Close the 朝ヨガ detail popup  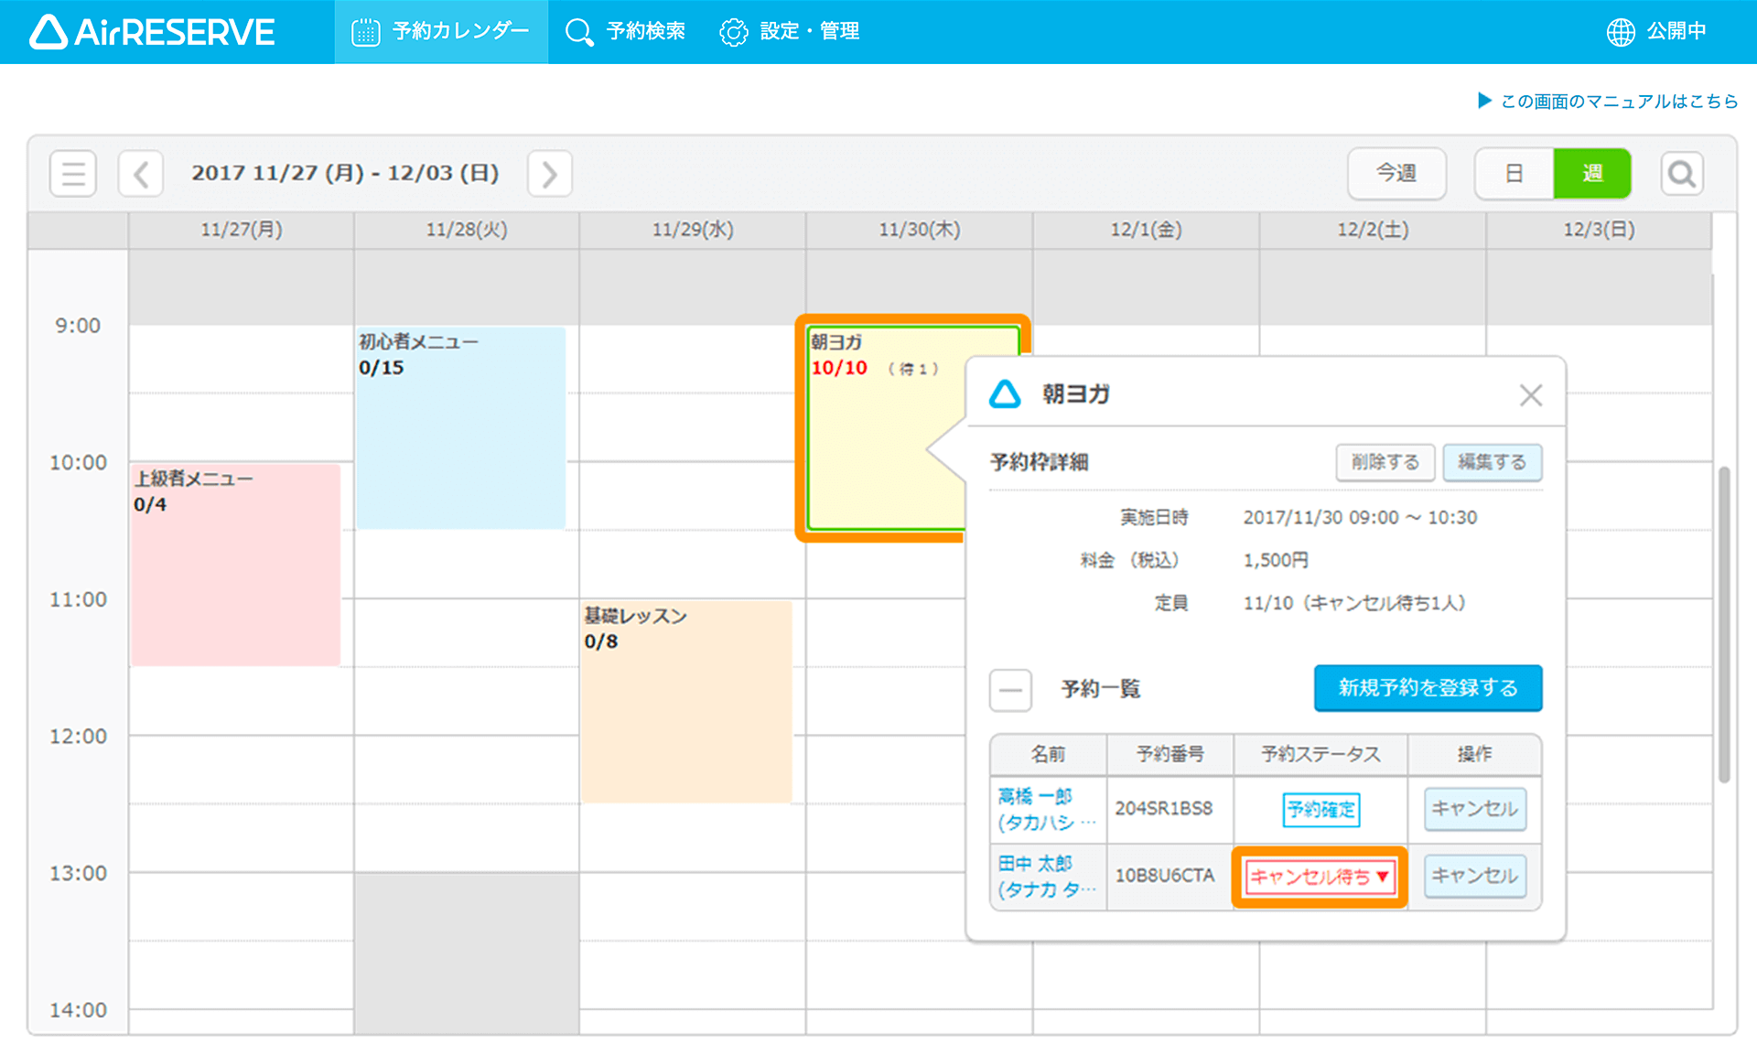1531,395
